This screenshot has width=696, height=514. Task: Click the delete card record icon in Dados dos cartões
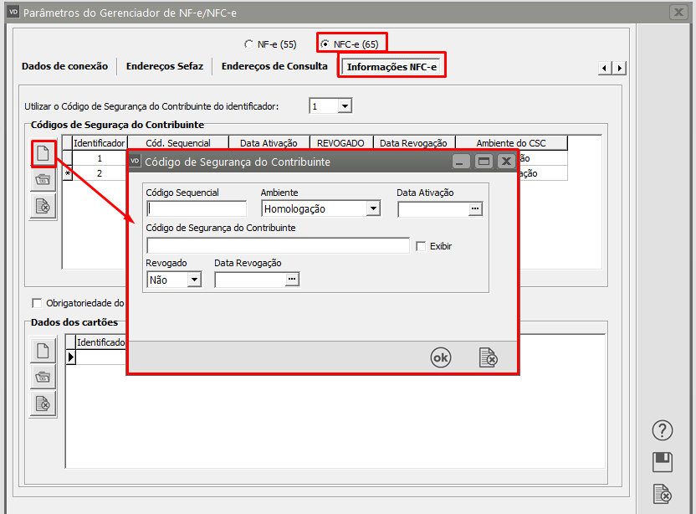pyautogui.click(x=43, y=403)
